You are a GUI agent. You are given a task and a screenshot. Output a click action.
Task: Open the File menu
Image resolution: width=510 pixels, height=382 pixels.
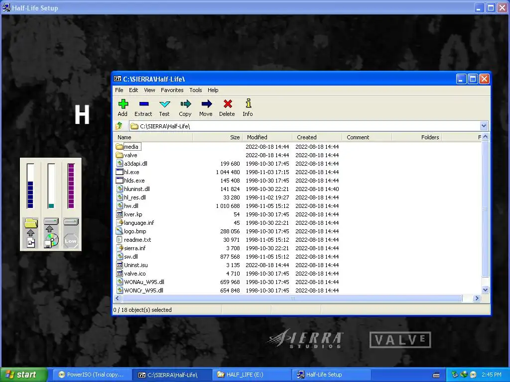click(x=119, y=90)
